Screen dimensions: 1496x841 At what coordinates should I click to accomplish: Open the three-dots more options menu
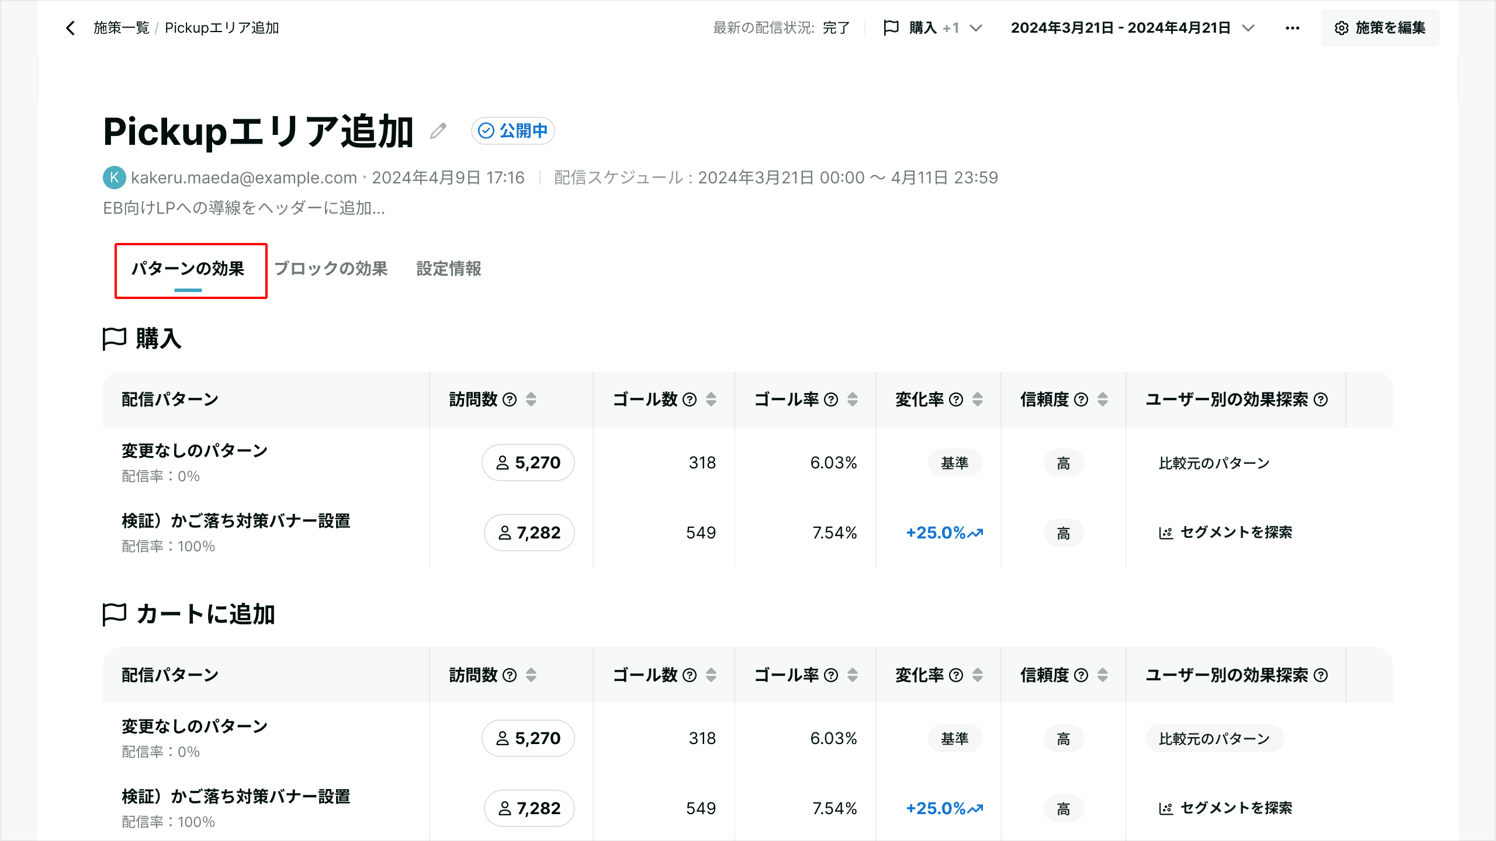click(1292, 28)
